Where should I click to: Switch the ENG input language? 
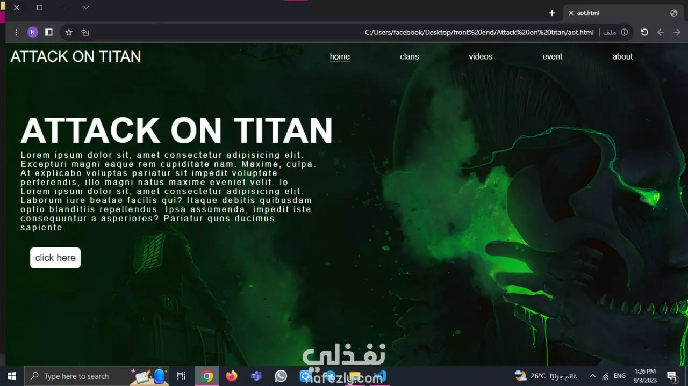point(620,376)
